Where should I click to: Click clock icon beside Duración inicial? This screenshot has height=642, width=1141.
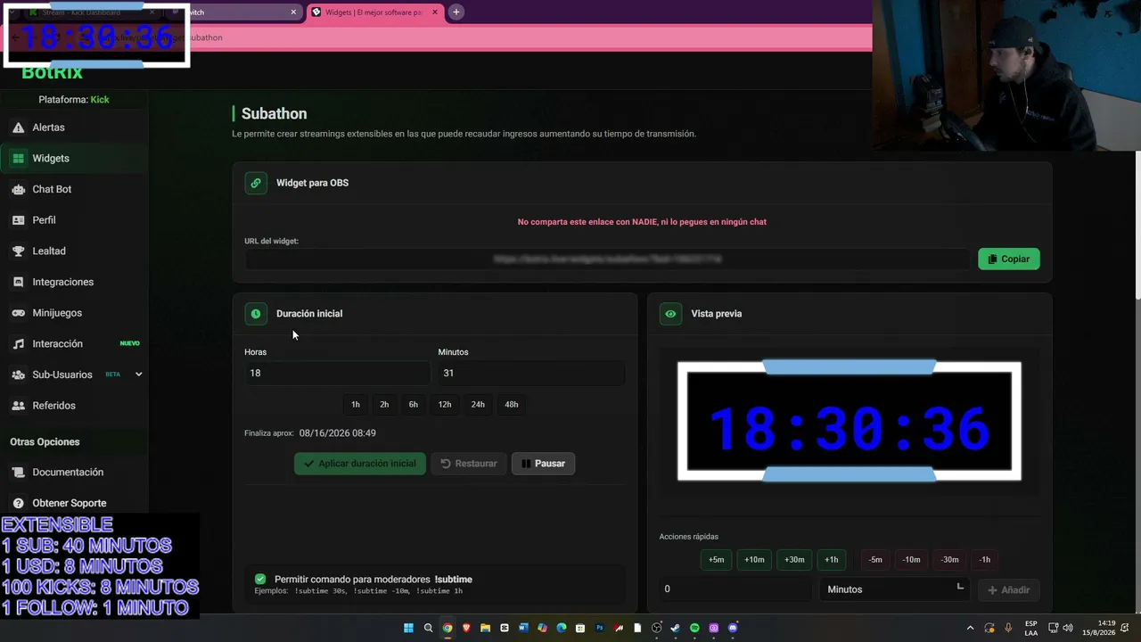pyautogui.click(x=256, y=314)
